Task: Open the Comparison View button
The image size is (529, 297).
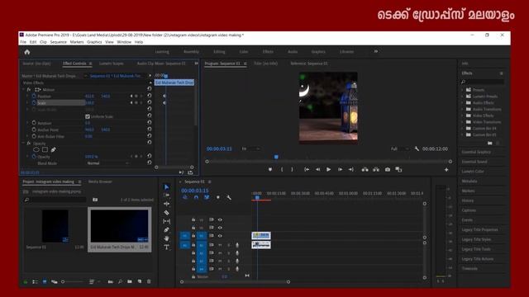Action: (398, 169)
